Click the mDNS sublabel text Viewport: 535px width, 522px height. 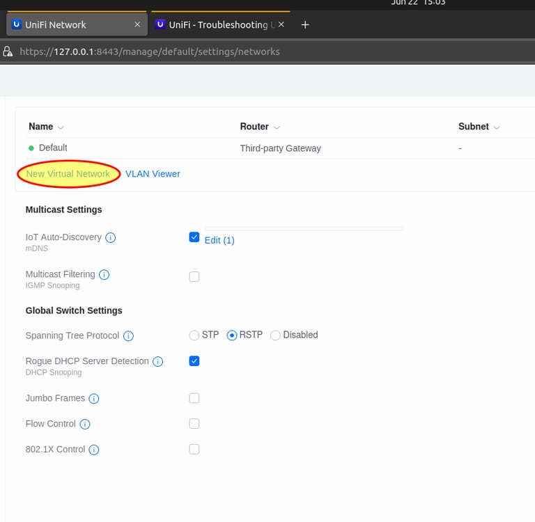(x=37, y=248)
